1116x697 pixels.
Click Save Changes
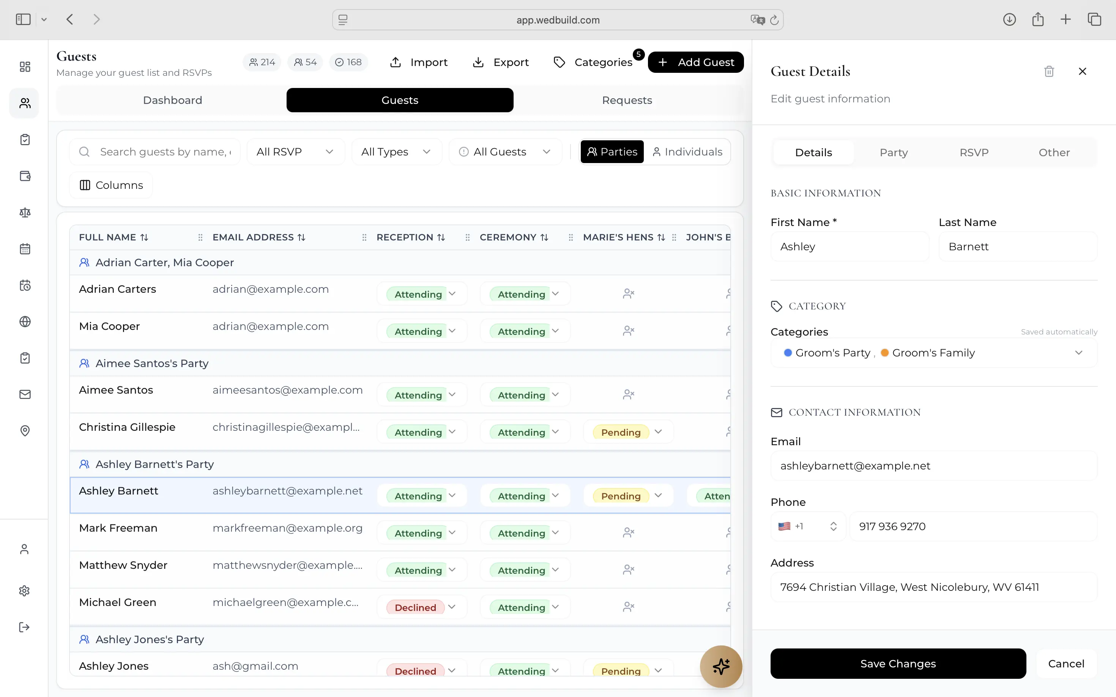pos(898,663)
